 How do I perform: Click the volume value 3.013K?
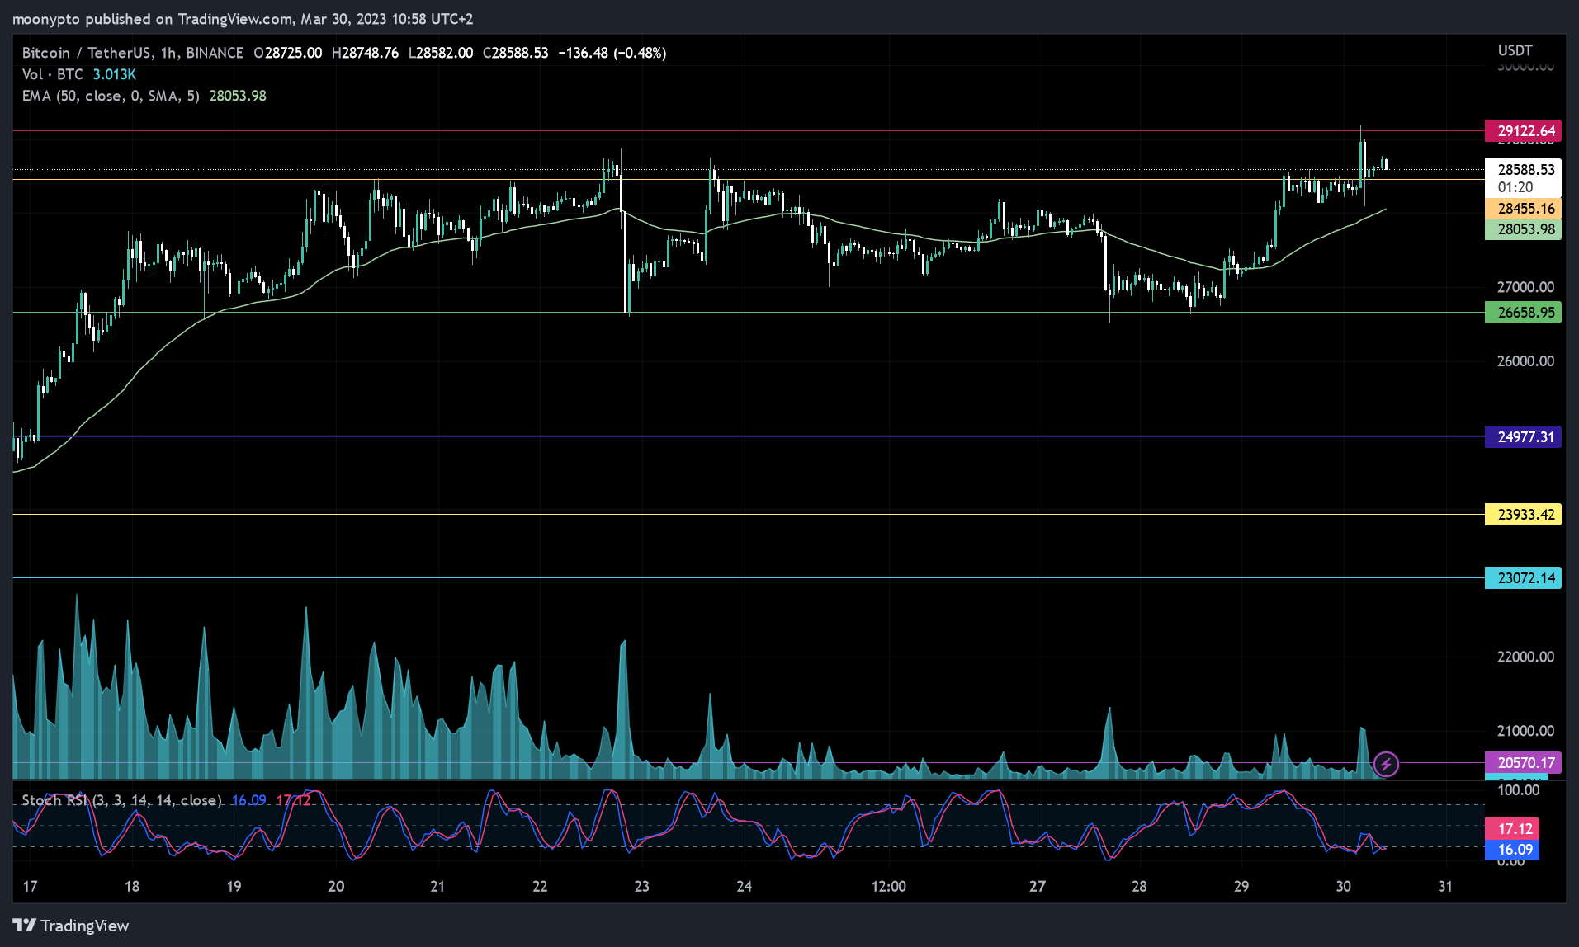[x=114, y=74]
